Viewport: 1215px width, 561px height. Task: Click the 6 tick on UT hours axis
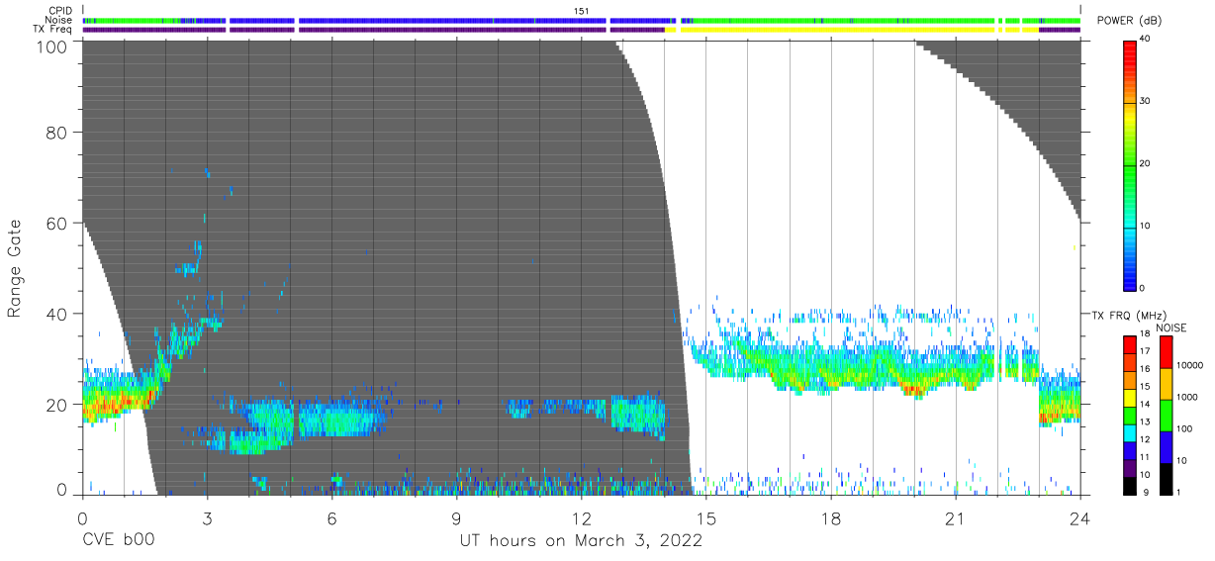pyautogui.click(x=331, y=517)
